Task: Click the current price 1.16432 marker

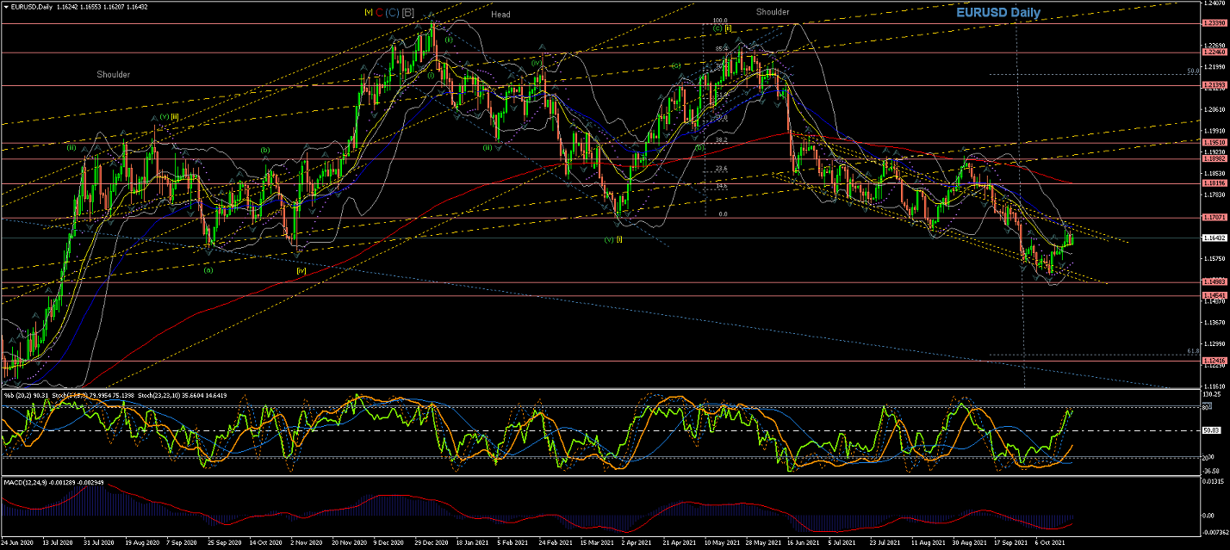Action: coord(1214,238)
